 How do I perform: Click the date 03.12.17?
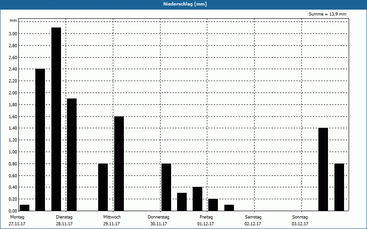point(300,224)
